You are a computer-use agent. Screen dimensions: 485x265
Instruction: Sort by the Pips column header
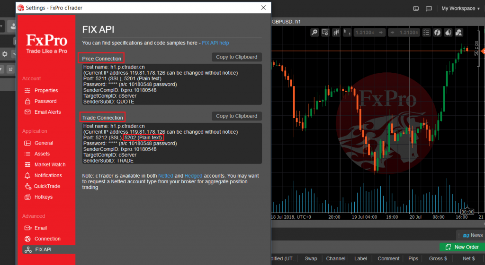pyautogui.click(x=413, y=258)
